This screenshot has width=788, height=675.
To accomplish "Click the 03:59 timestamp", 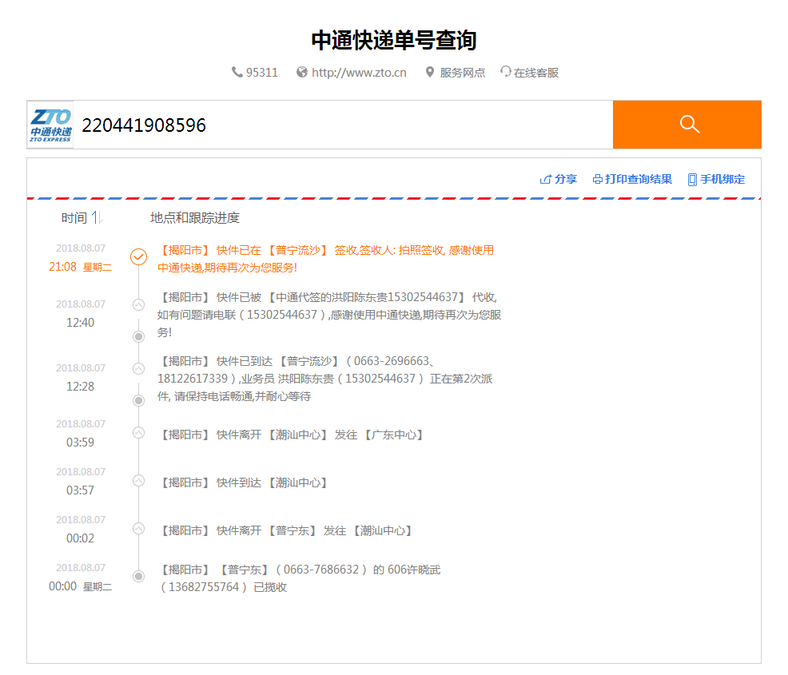I will coord(81,442).
